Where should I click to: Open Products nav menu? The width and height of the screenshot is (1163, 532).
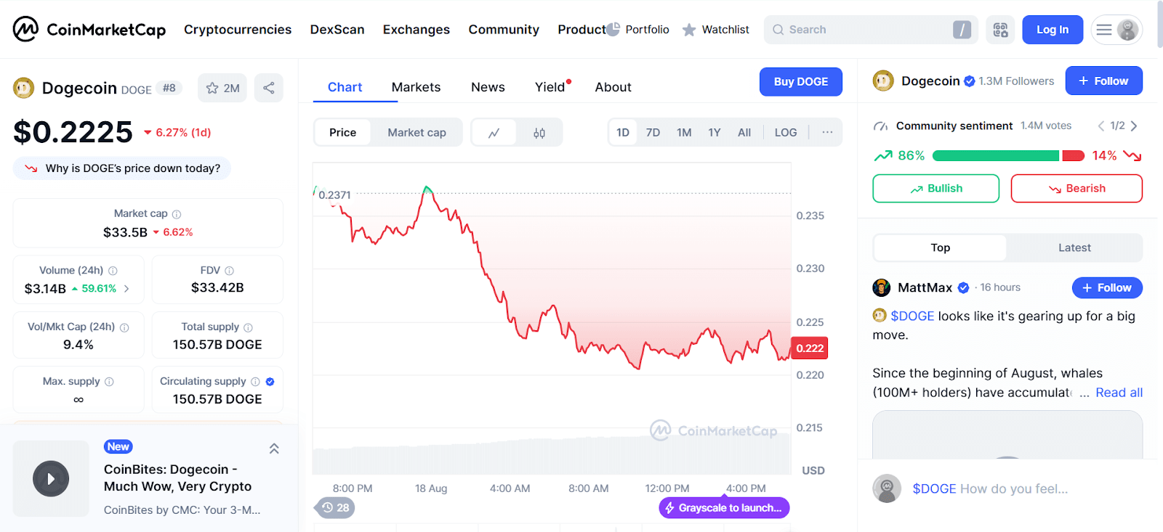tap(582, 30)
